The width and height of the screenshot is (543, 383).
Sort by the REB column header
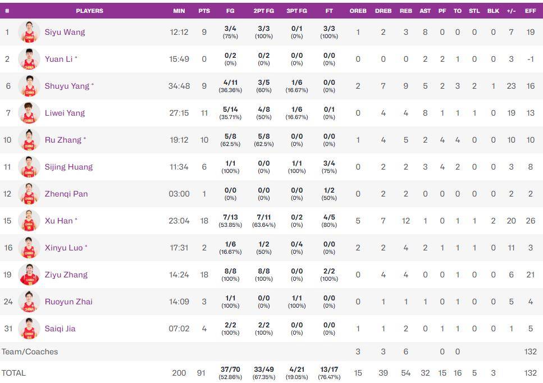coord(405,11)
